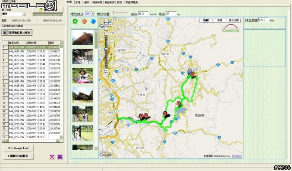Image resolution: width=292 pixels, height=171 pixels.
Task: Select row IMG_0712.JPG in photo table
Action: click(x=31, y=103)
